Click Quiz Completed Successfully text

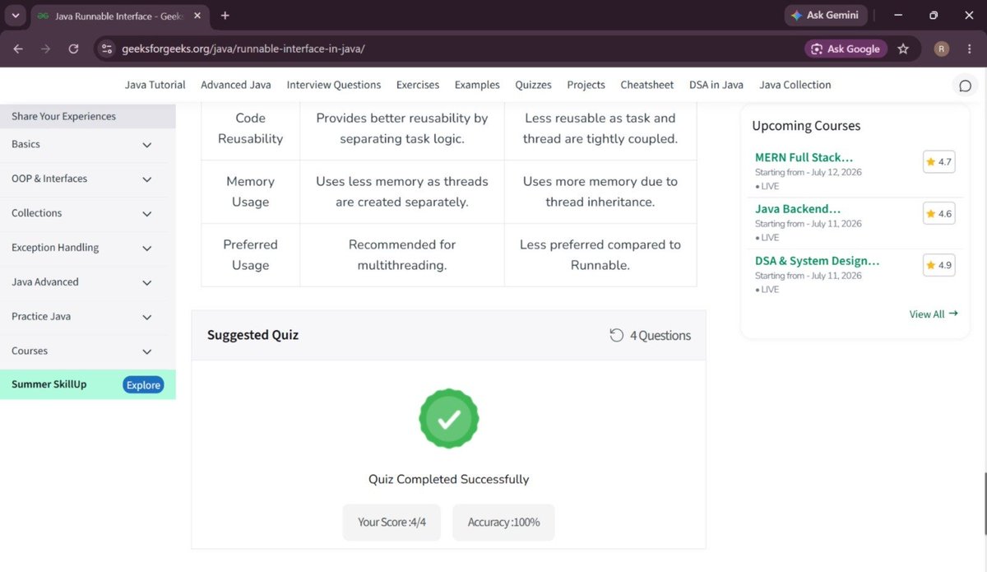click(449, 479)
